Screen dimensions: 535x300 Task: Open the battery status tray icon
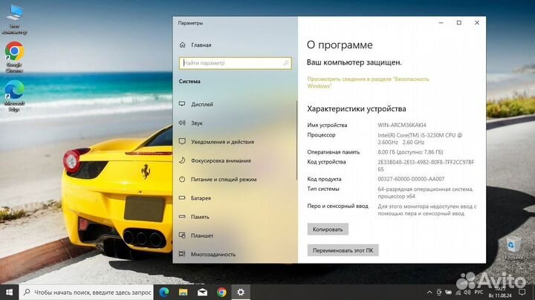(x=448, y=292)
